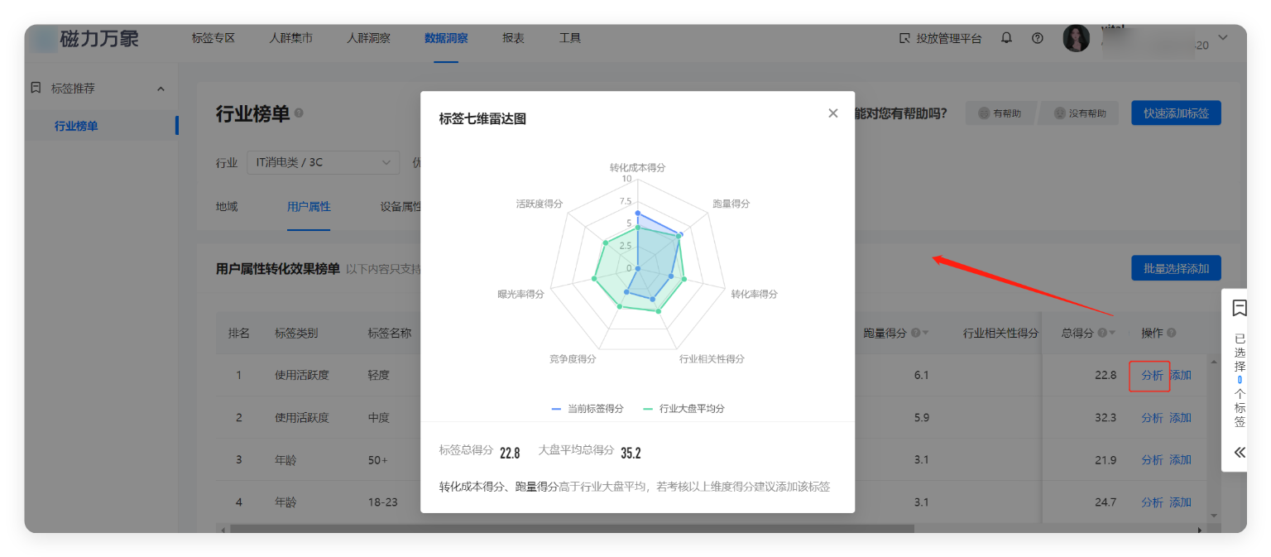Viewport: 1271px width, 557px height.
Task: Open the IT消电类 / 3C industry dropdown
Action: click(323, 162)
